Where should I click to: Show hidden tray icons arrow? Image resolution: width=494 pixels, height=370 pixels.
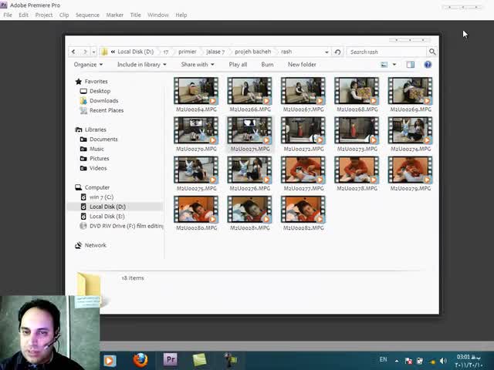click(x=397, y=361)
